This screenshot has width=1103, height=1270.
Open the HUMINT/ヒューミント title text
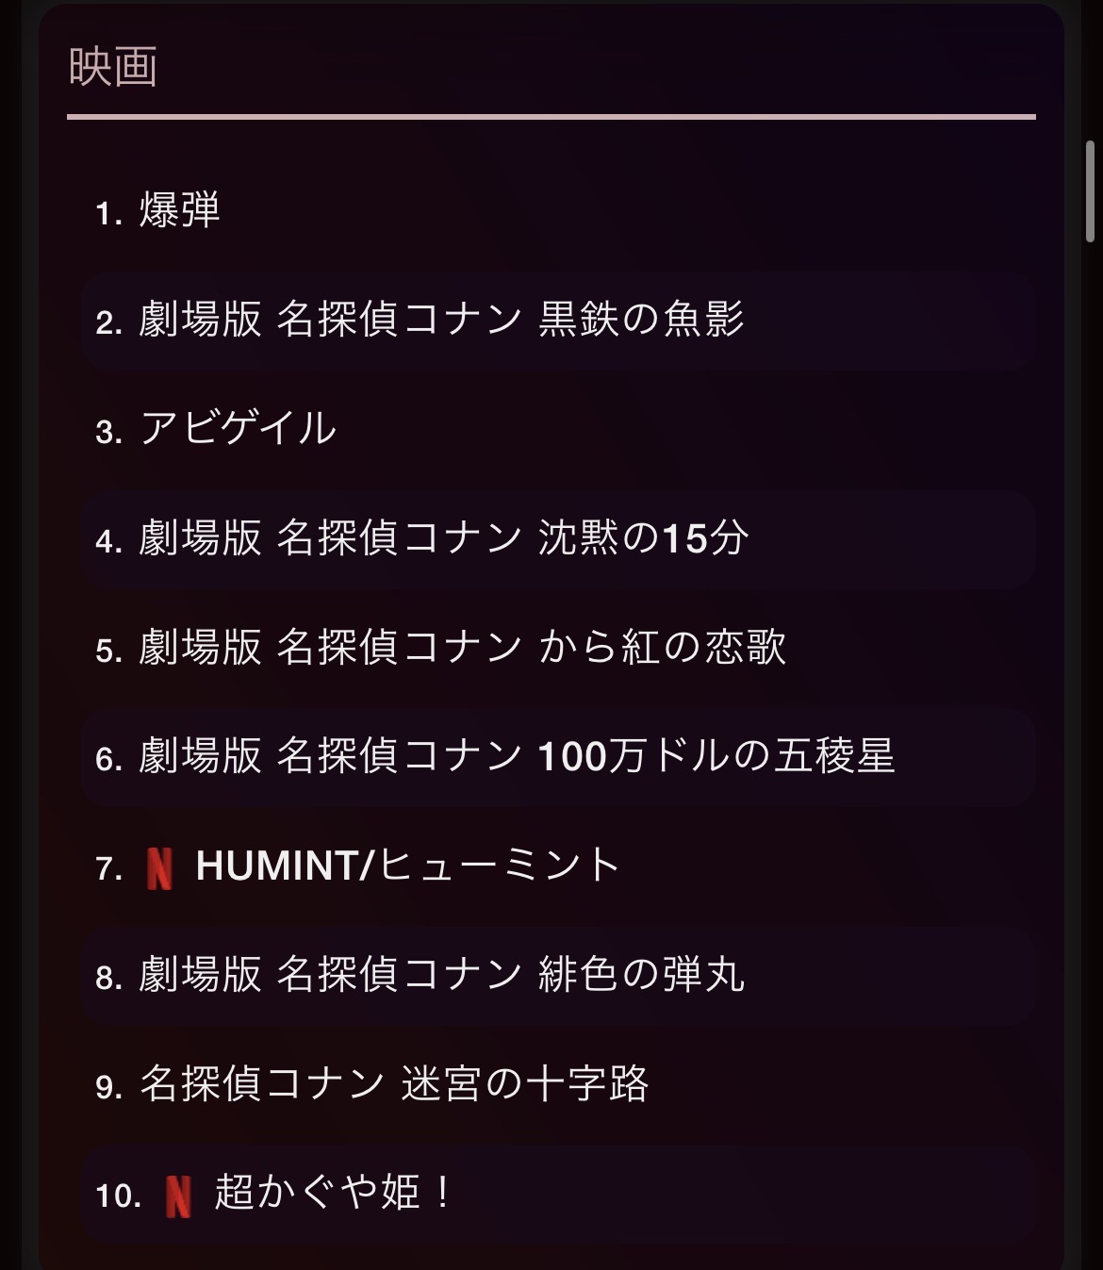pyautogui.click(x=407, y=866)
